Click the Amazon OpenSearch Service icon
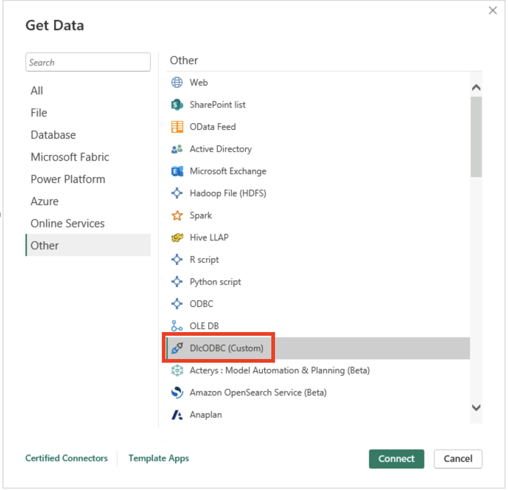 point(177,393)
